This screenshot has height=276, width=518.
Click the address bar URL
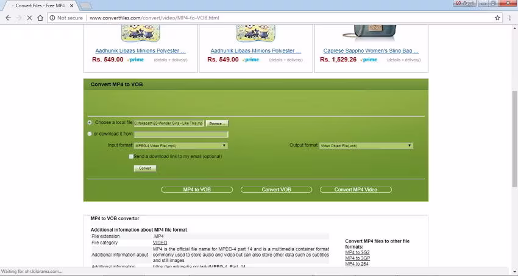[x=154, y=18]
